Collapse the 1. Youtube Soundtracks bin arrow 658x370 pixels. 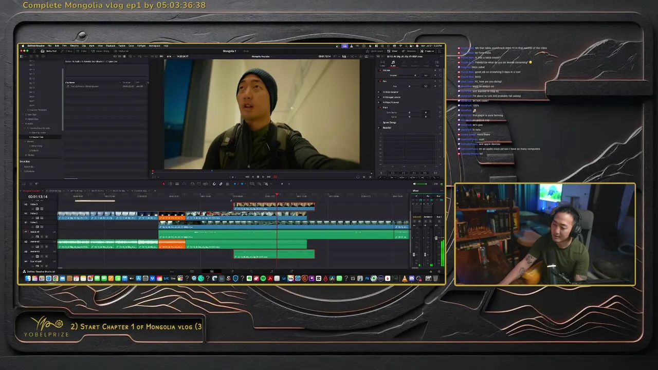25,128
